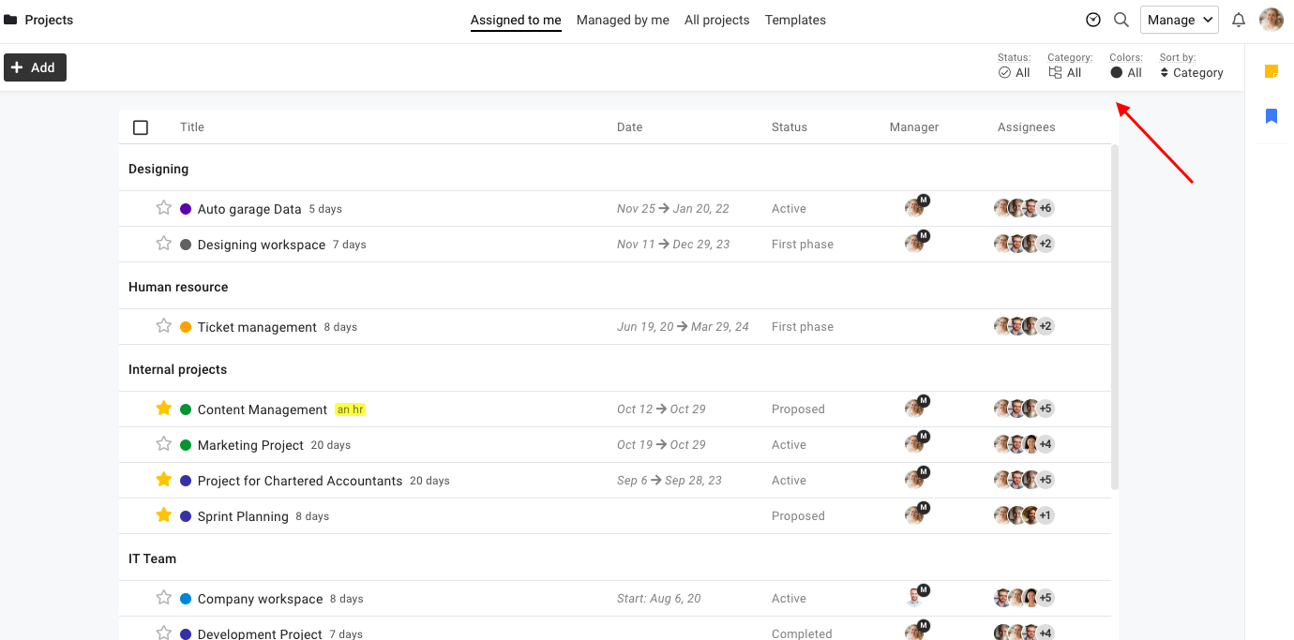This screenshot has height=640, width=1294.
Task: Open the Marketing Project link
Action: point(250,445)
